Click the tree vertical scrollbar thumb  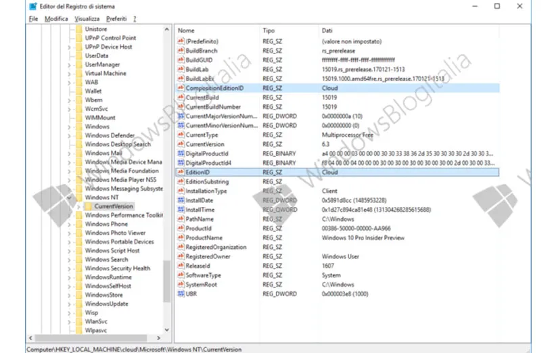pos(167,281)
